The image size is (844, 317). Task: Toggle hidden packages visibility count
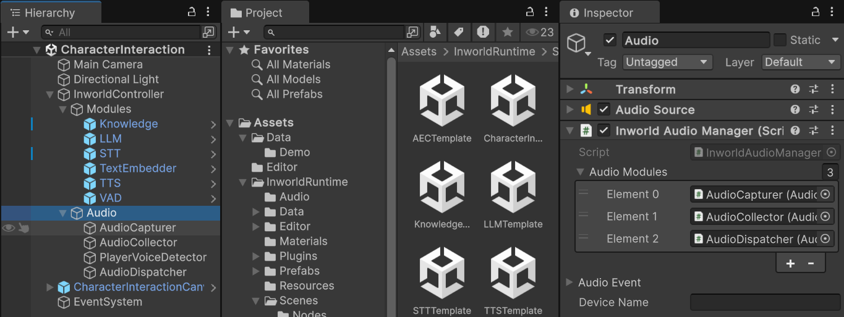tap(540, 32)
